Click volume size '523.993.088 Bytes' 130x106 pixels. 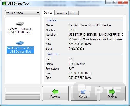click(x=80, y=73)
